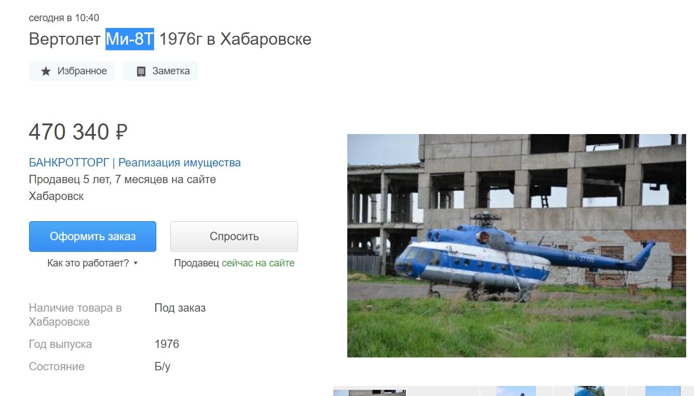Image resolution: width=694 pixels, height=396 pixels.
Task: Open the main helicopter photo
Action: (x=516, y=246)
